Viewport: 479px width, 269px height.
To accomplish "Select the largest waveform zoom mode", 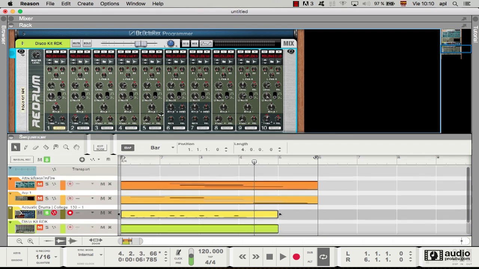I will pos(73,241).
